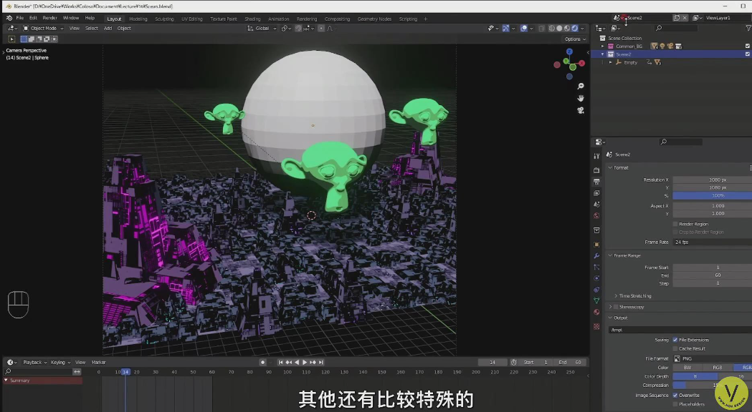Uncheck the File Extensions checkbox

[x=675, y=340]
